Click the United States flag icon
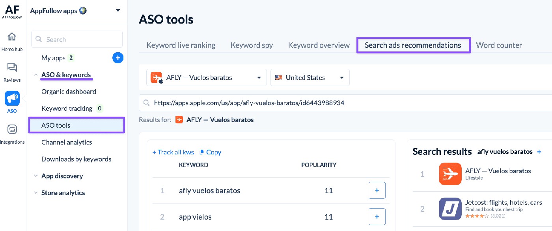This screenshot has width=552, height=231. (279, 77)
